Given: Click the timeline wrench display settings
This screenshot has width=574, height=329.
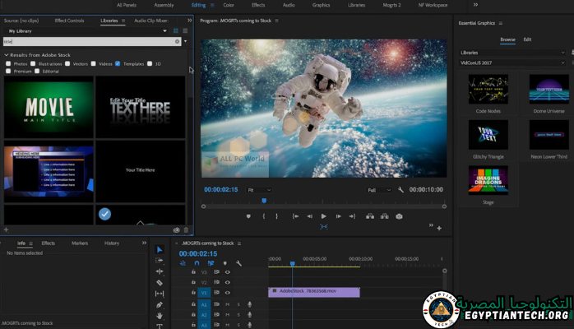Looking at the screenshot, I should [x=238, y=263].
